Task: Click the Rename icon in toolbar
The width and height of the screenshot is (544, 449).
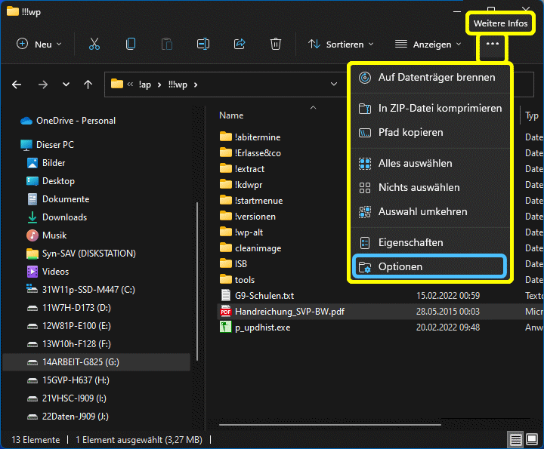Action: [203, 45]
